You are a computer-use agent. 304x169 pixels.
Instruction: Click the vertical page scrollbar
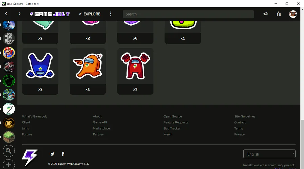tap(302, 144)
